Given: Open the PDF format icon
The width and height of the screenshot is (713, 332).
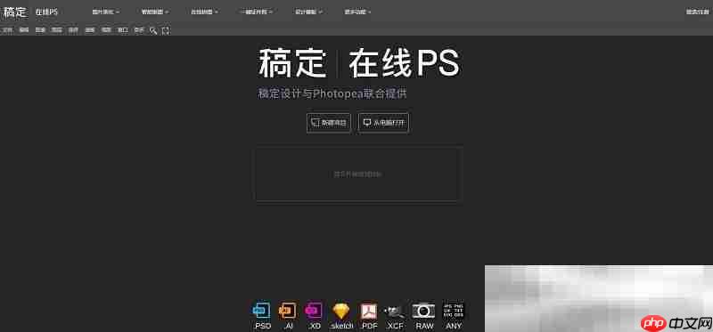Looking at the screenshot, I should 369,312.
